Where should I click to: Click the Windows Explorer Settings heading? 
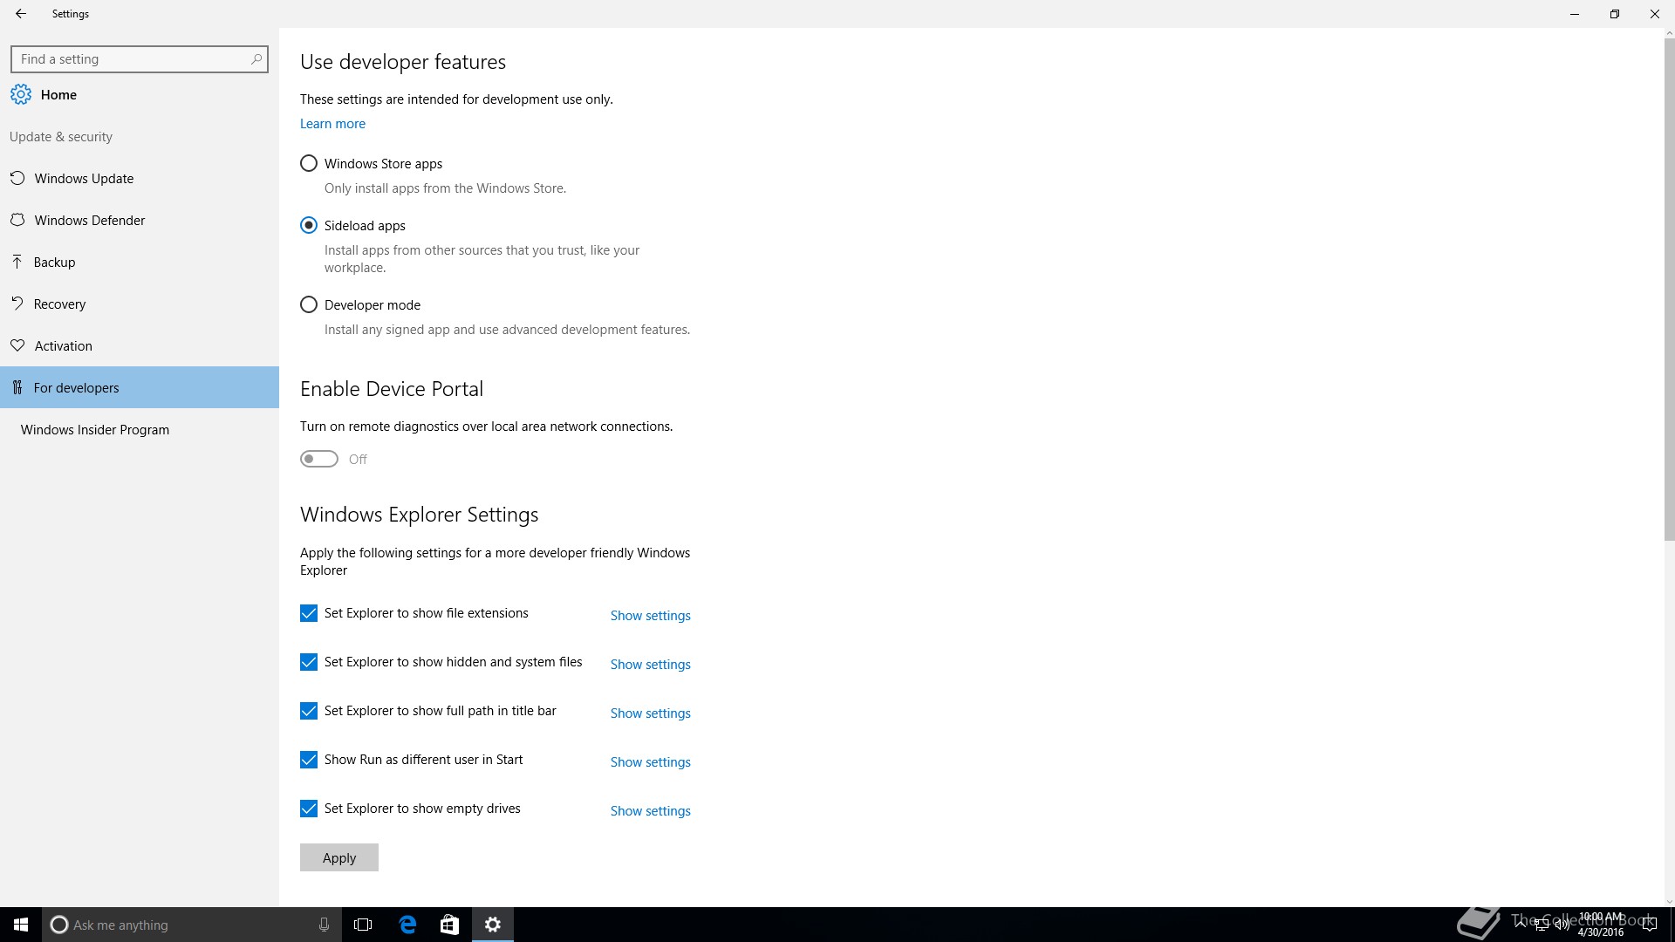419,515
